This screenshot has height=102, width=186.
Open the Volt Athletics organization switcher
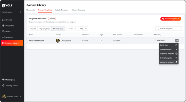[x=12, y=12]
